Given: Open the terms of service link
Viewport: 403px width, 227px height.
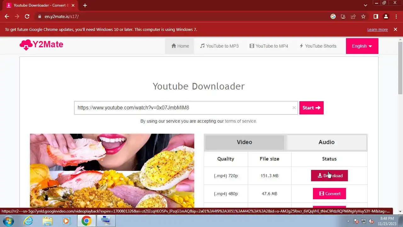Looking at the screenshot, I should pyautogui.click(x=241, y=121).
